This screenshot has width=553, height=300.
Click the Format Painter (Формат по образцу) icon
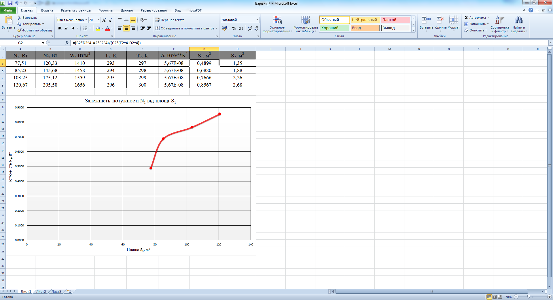click(19, 30)
